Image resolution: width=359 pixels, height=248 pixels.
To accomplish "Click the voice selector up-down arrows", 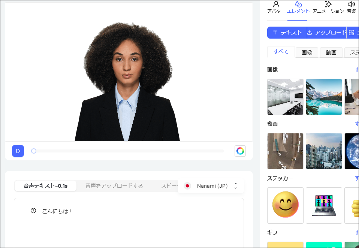I will (x=236, y=186).
